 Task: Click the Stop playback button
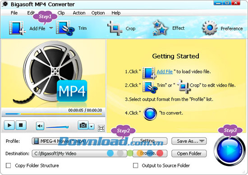pos(21,125)
